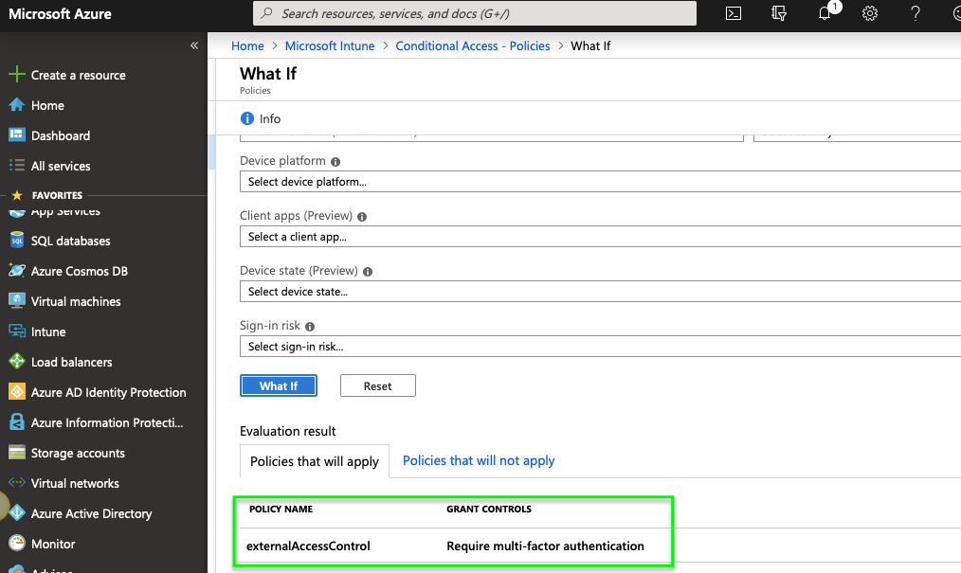Switch to Policies that will apply tab
Screen dimensions: 961x573
point(315,461)
